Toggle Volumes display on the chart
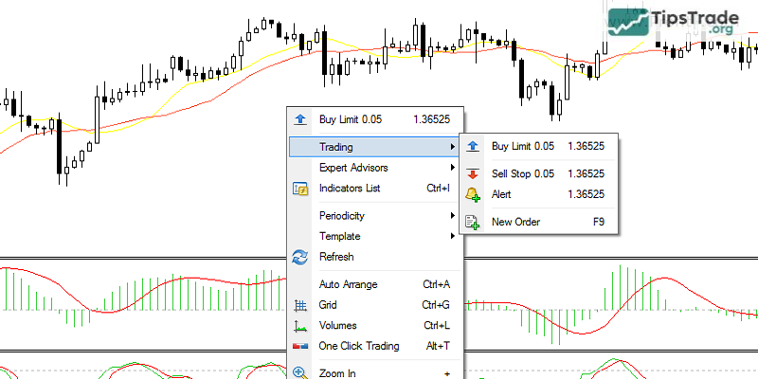Image resolution: width=758 pixels, height=379 pixels. [338, 326]
